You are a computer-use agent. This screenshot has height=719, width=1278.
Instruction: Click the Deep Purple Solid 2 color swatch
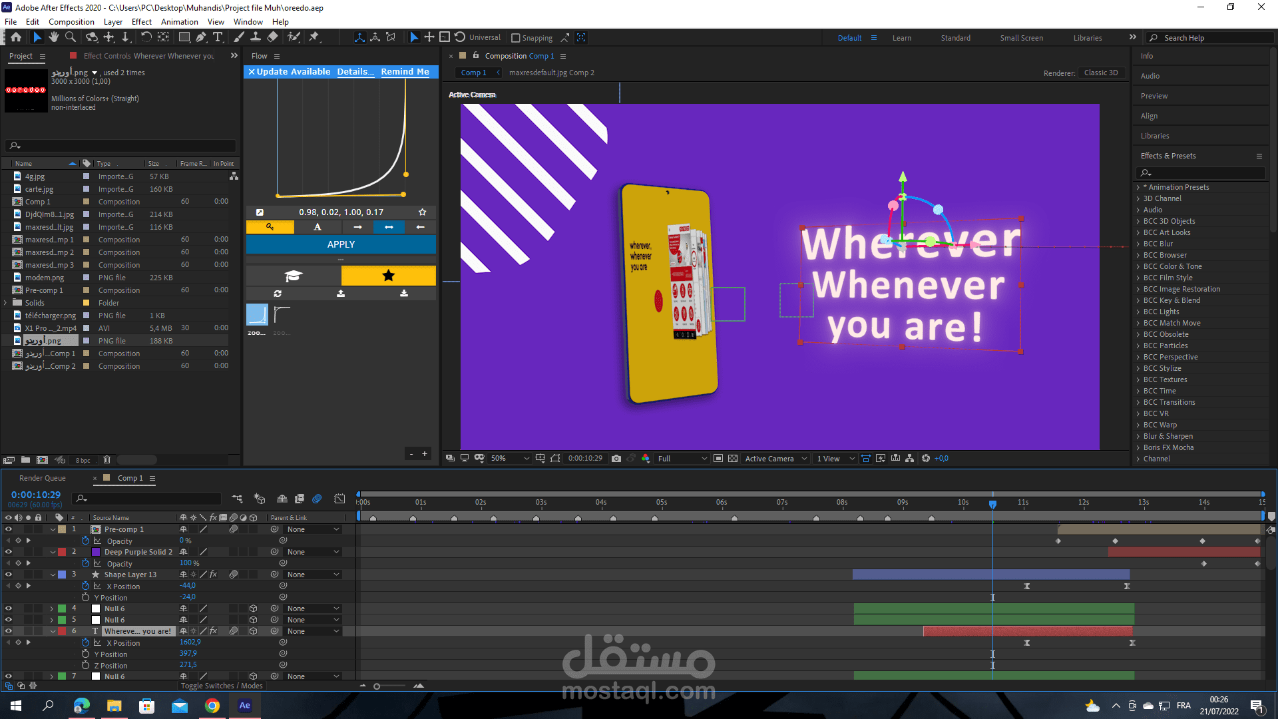point(96,552)
